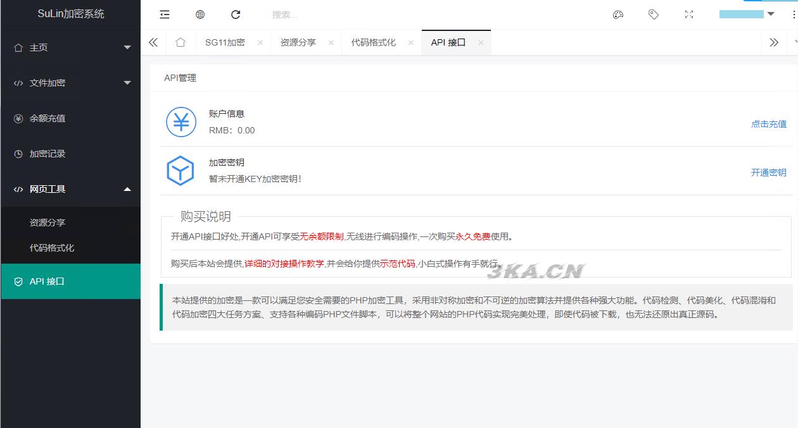Click the tag note icon in header
798x428 pixels.
(654, 15)
